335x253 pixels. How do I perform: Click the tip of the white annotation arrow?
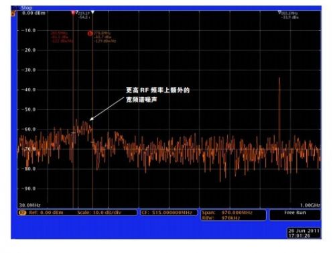coord(91,119)
